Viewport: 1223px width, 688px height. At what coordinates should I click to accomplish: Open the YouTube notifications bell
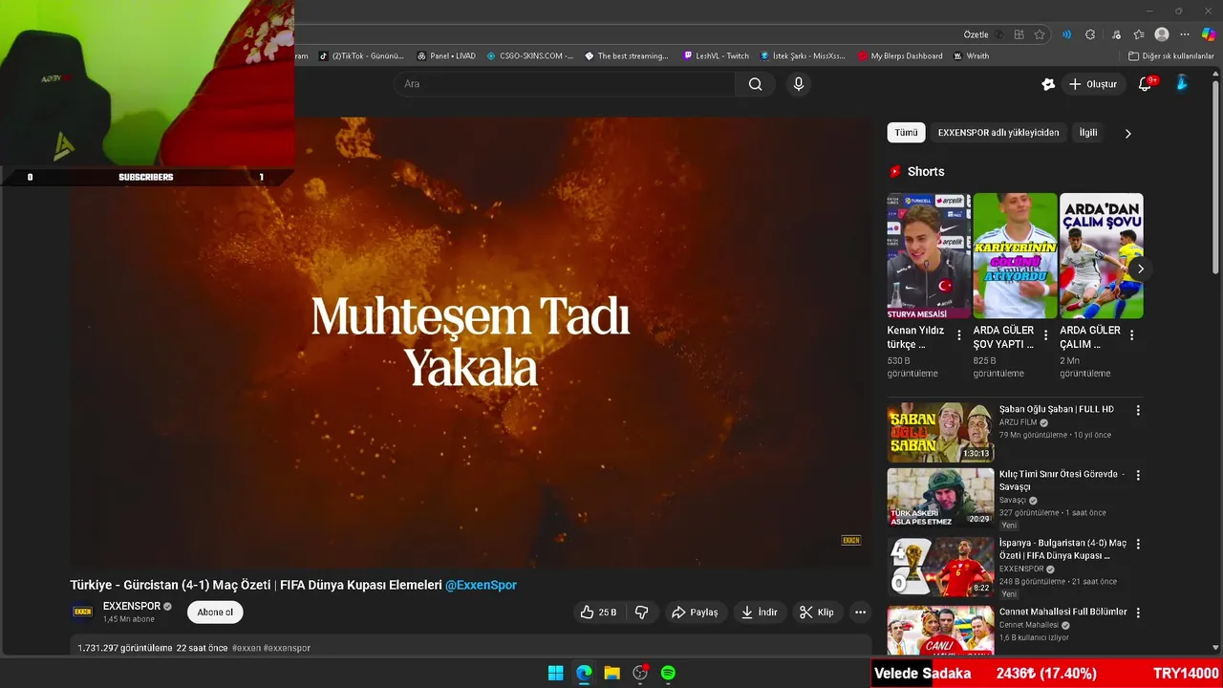[1145, 84]
